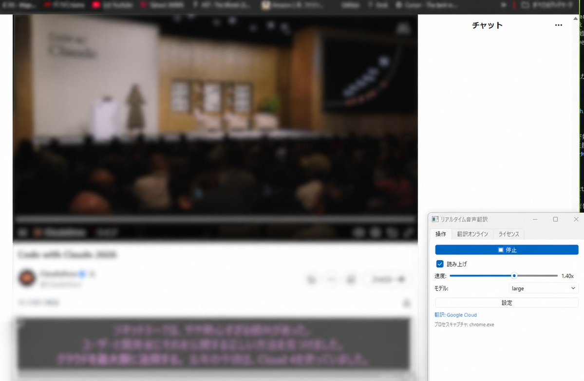Expand the モデル dropdown showing large
This screenshot has width=584, height=381.
(544, 288)
